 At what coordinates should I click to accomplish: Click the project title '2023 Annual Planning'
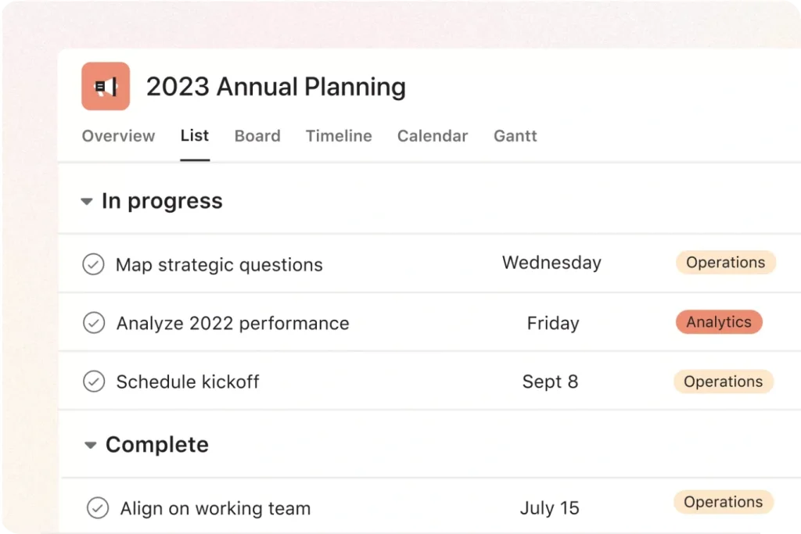pos(275,87)
